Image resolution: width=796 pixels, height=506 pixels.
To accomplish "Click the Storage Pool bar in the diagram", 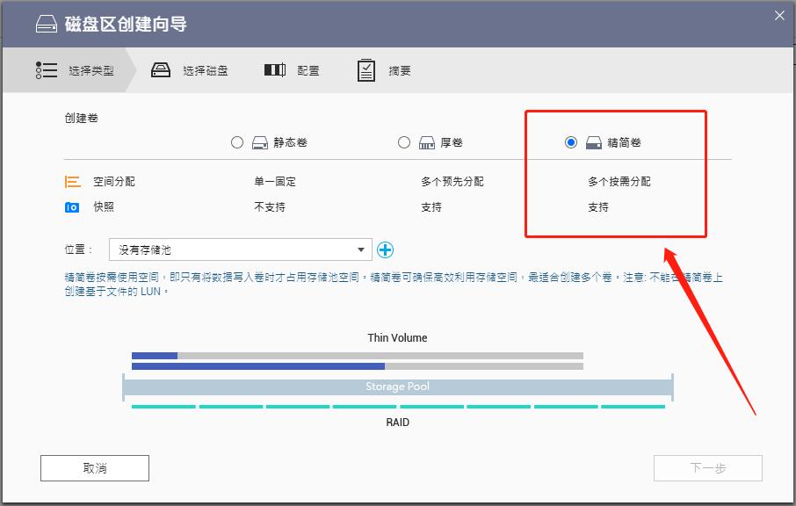I will (x=400, y=387).
